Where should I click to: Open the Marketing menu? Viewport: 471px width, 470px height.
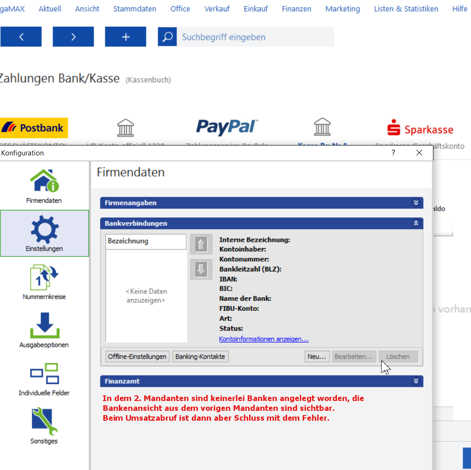(343, 9)
